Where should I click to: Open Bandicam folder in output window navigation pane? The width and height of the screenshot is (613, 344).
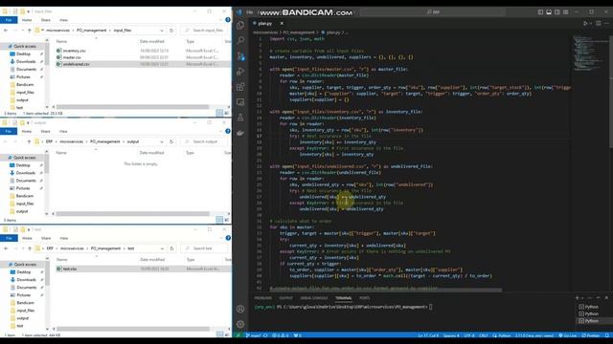coord(25,196)
